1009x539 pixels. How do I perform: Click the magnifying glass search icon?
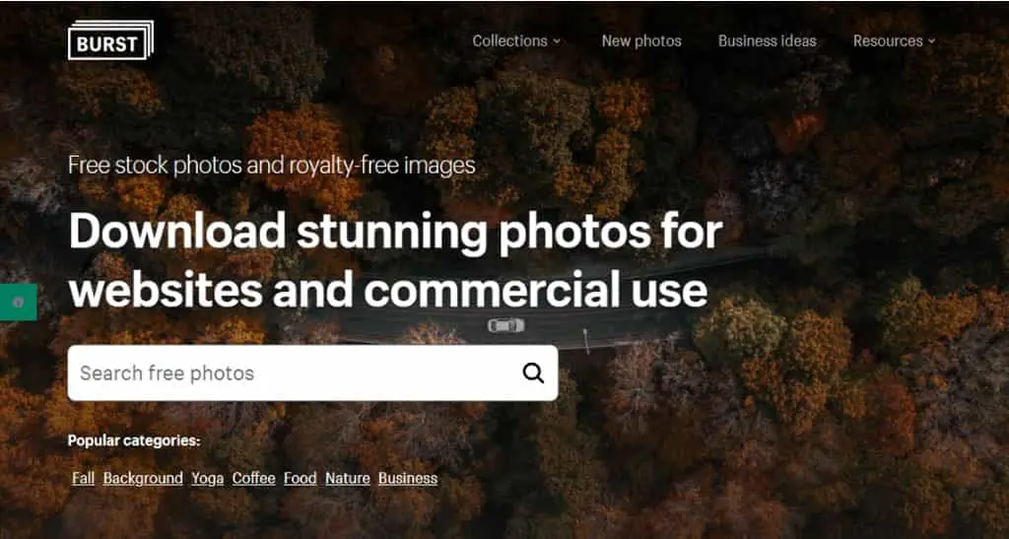(533, 373)
